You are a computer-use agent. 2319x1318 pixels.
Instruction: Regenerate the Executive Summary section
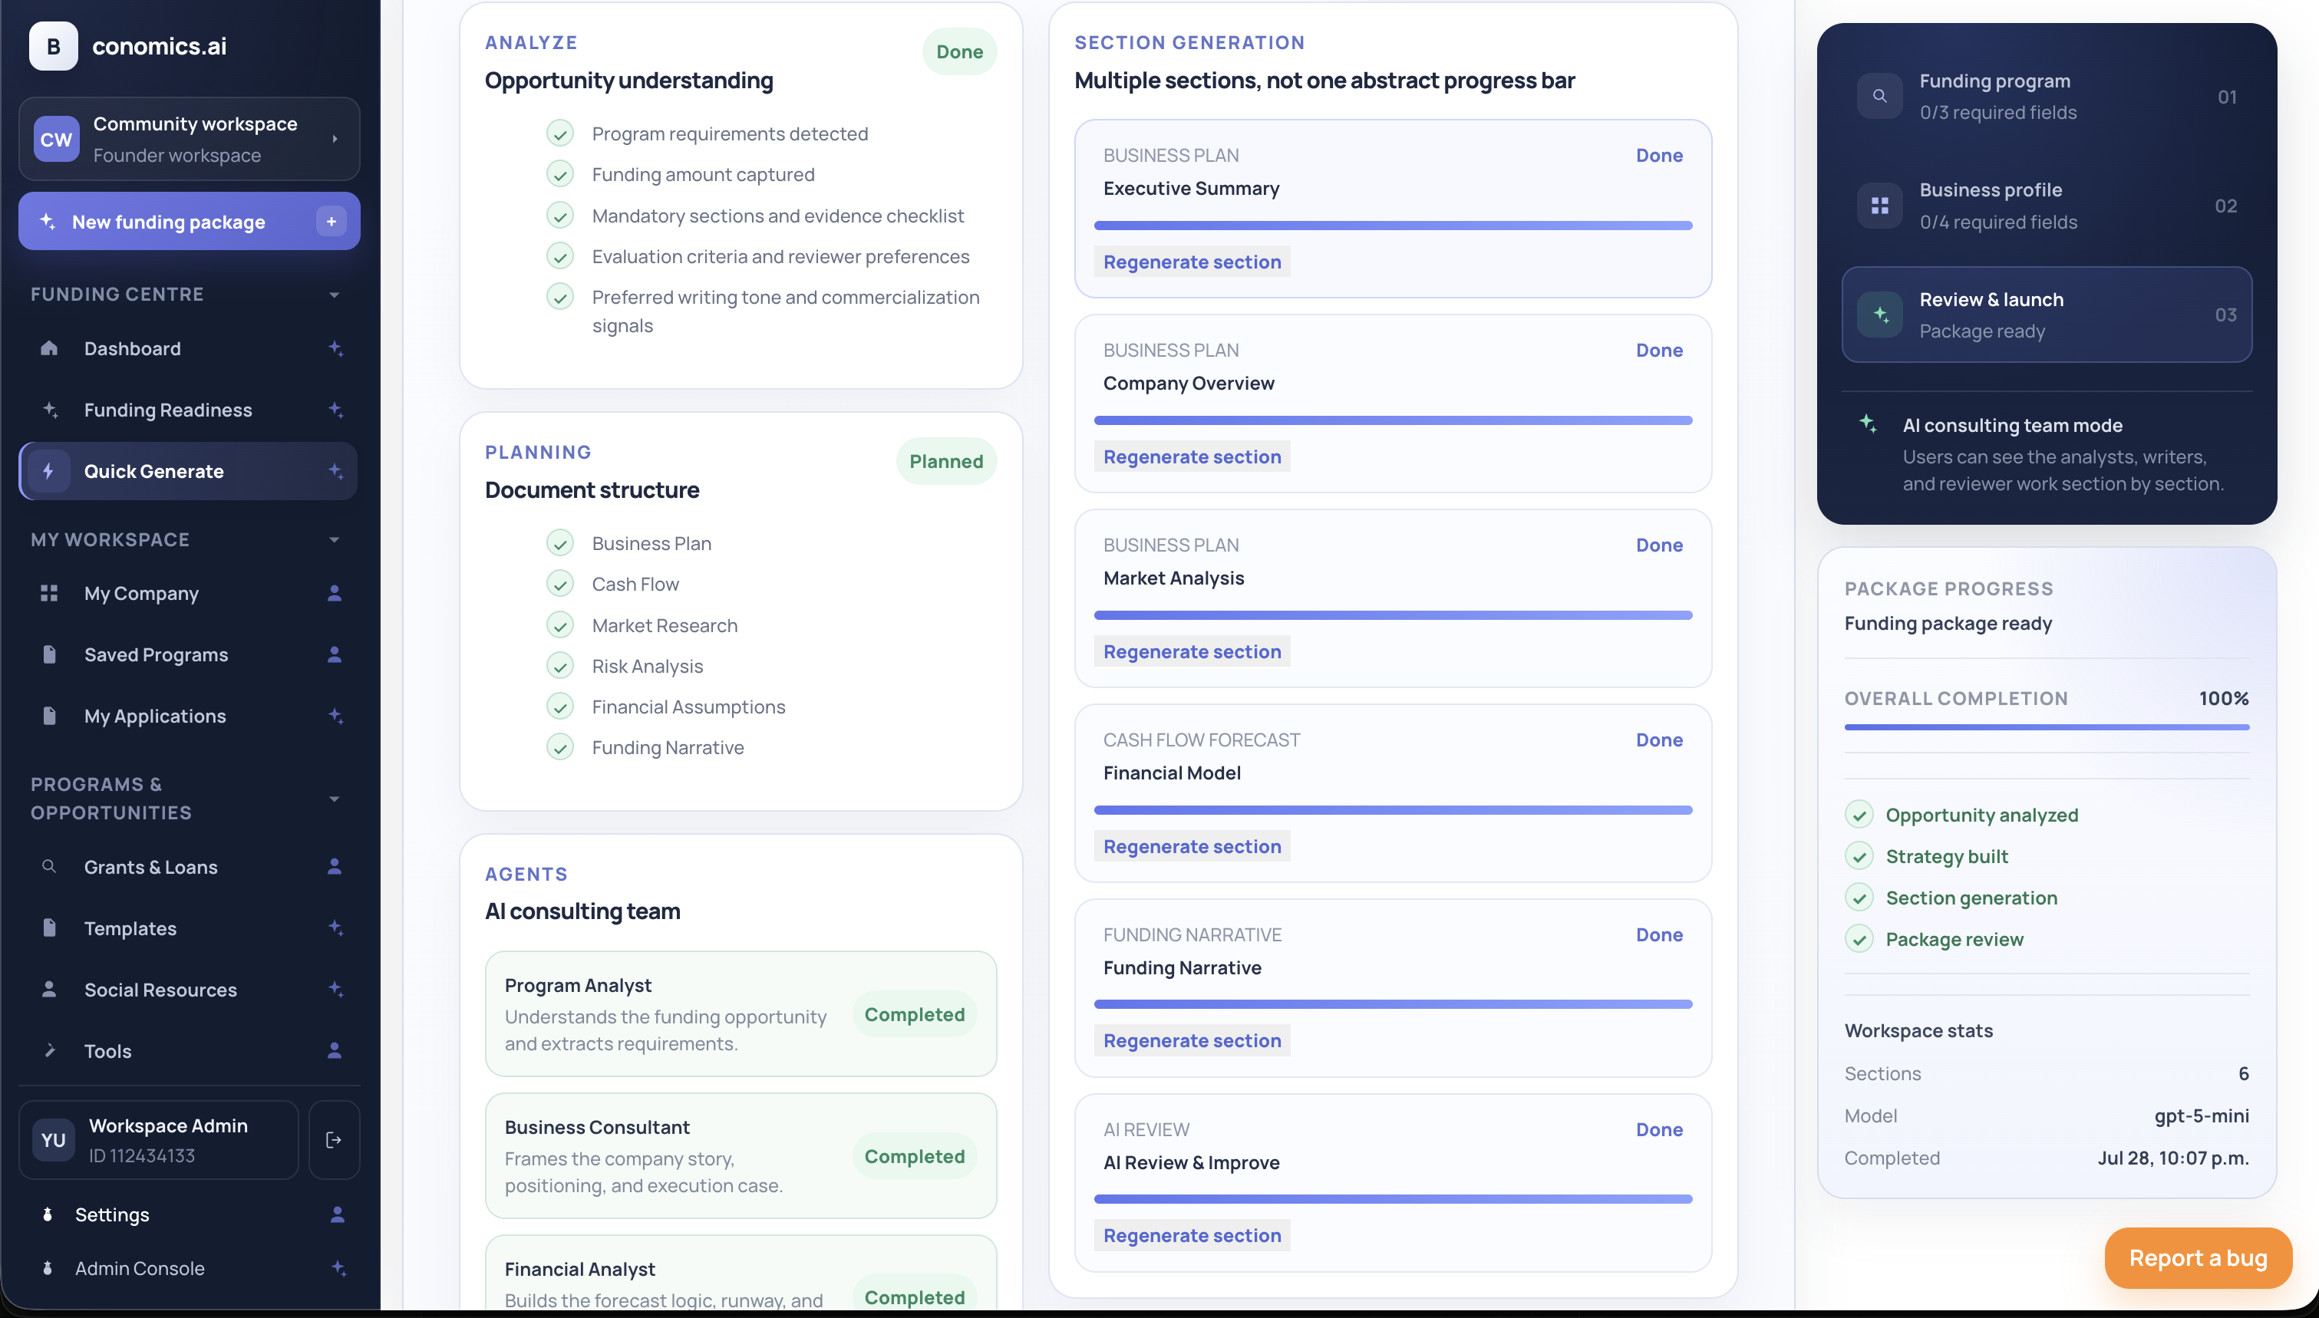pos(1192,262)
